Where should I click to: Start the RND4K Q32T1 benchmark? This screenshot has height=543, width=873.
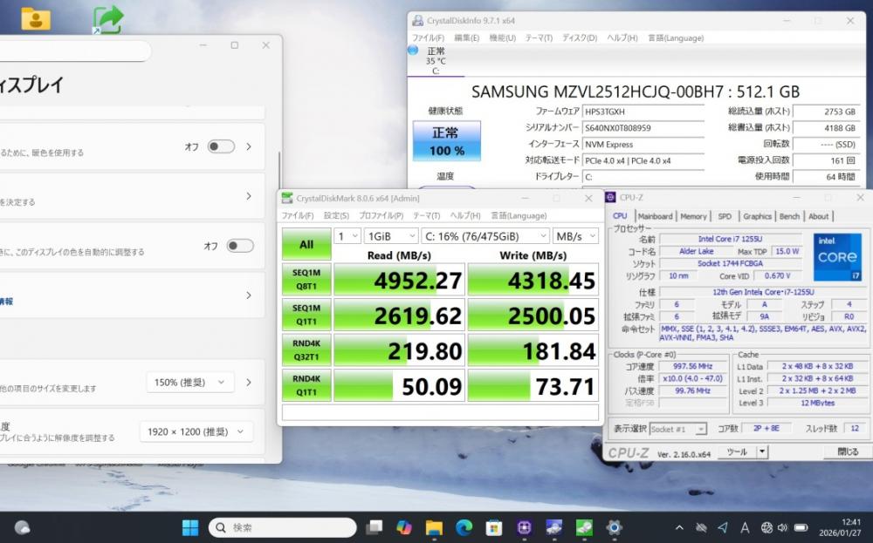306,350
